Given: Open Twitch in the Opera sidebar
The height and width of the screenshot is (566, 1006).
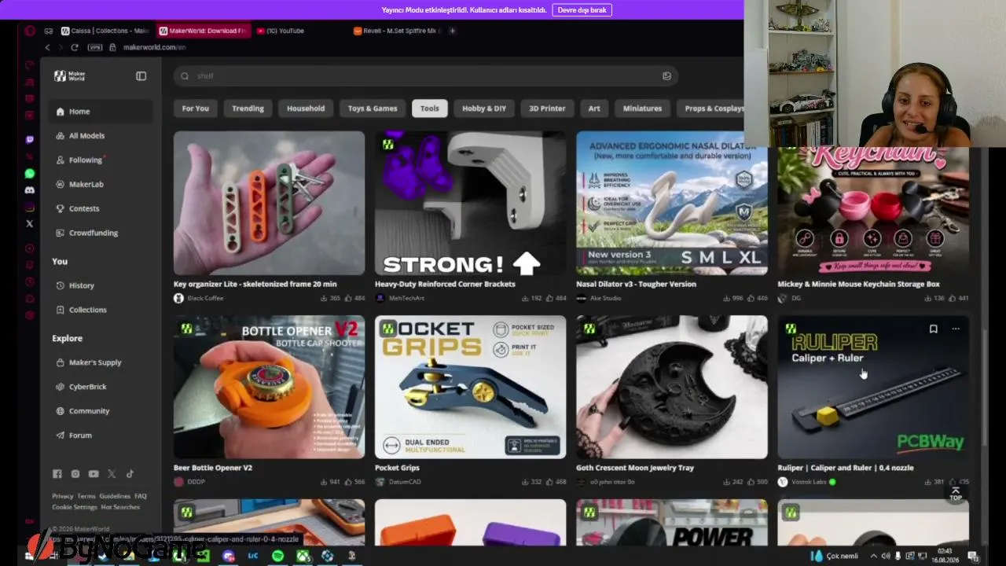Looking at the screenshot, I should (x=30, y=140).
